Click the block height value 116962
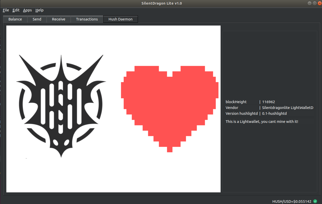Screen dimensions: 322x204 tap(269, 102)
